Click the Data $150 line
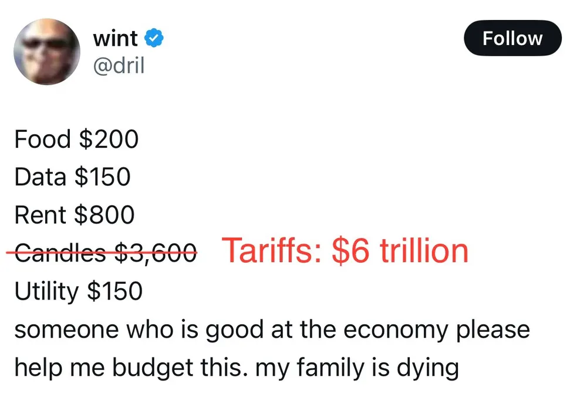Viewport: 587px width, 408px height. (72, 177)
